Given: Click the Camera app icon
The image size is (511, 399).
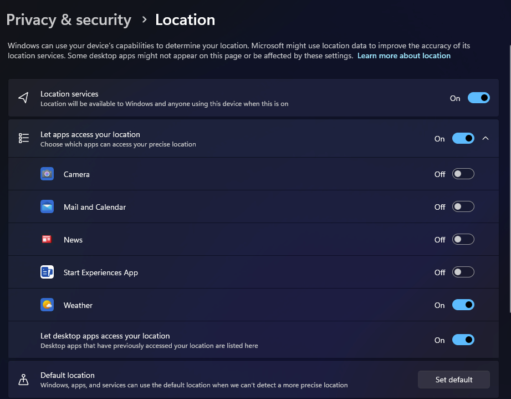Looking at the screenshot, I should point(47,174).
